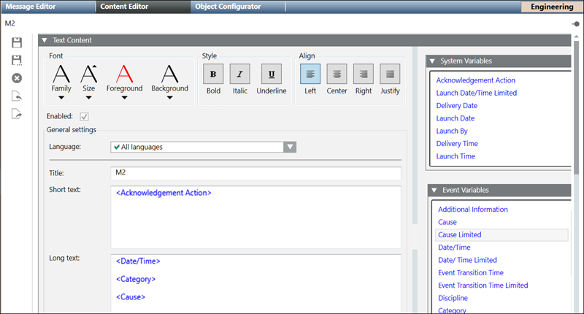This screenshot has width=584, height=314.
Task: Collapse the System Variables section
Action: pyautogui.click(x=432, y=61)
